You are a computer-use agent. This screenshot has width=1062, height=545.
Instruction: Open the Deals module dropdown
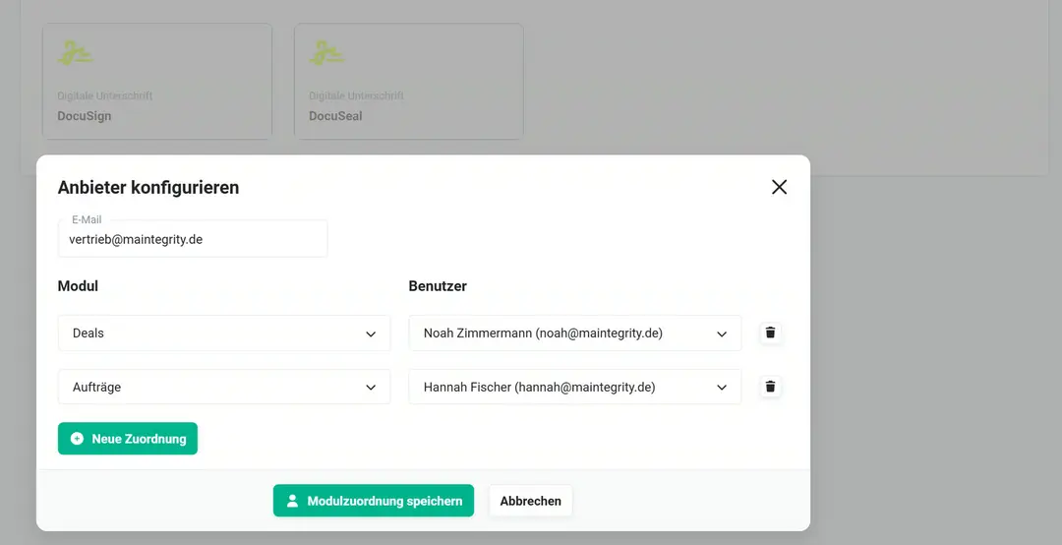pyautogui.click(x=224, y=333)
